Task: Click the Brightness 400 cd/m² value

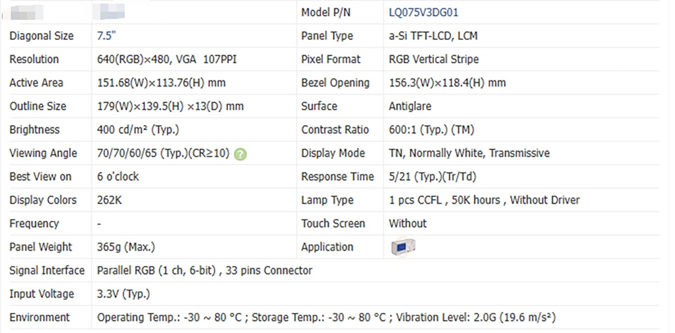Action: (x=138, y=130)
